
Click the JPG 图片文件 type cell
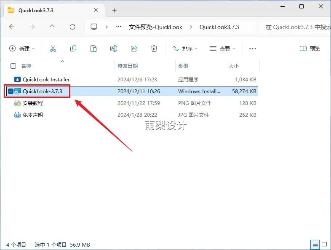click(x=193, y=115)
